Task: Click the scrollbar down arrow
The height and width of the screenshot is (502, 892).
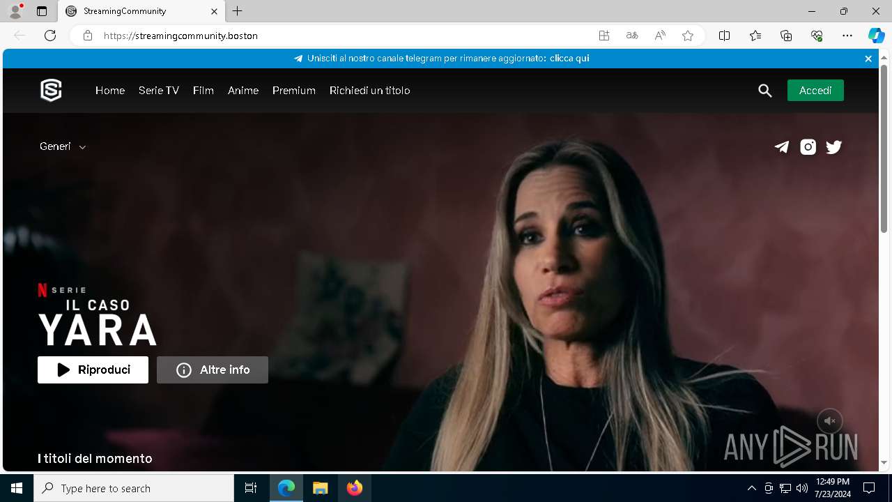Action: [884, 463]
